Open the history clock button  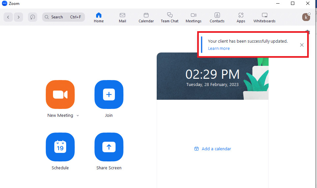pos(32,17)
